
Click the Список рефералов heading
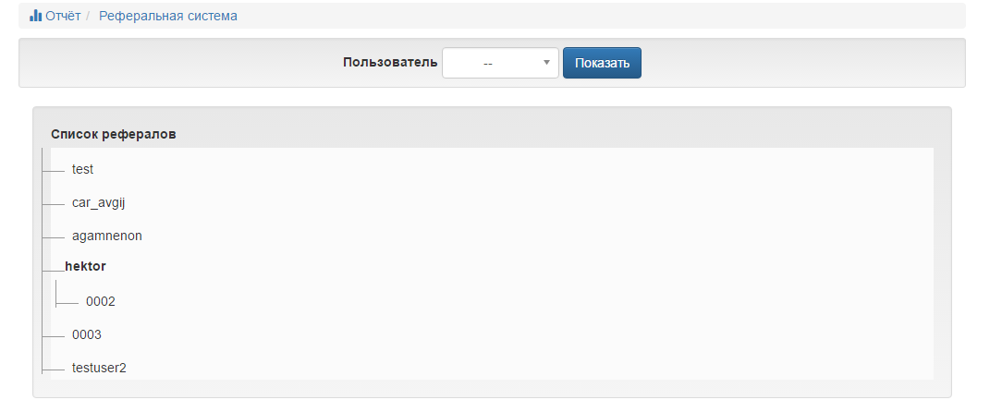click(114, 134)
